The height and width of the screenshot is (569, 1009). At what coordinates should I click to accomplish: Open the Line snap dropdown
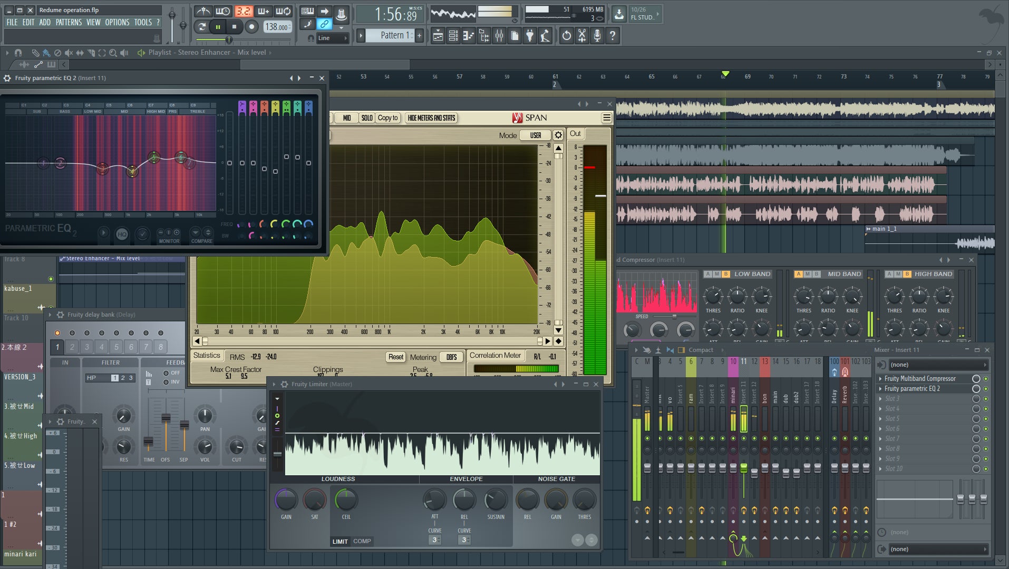pos(332,38)
